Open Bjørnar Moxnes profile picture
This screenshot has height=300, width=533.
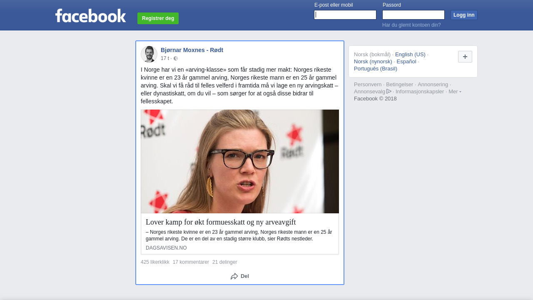tap(149, 54)
